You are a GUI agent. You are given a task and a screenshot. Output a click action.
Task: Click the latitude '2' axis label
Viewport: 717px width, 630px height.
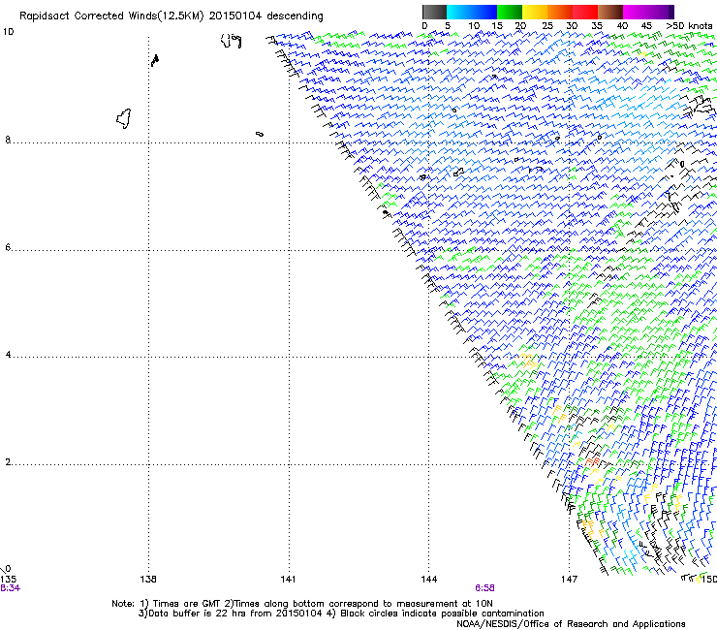(x=8, y=461)
